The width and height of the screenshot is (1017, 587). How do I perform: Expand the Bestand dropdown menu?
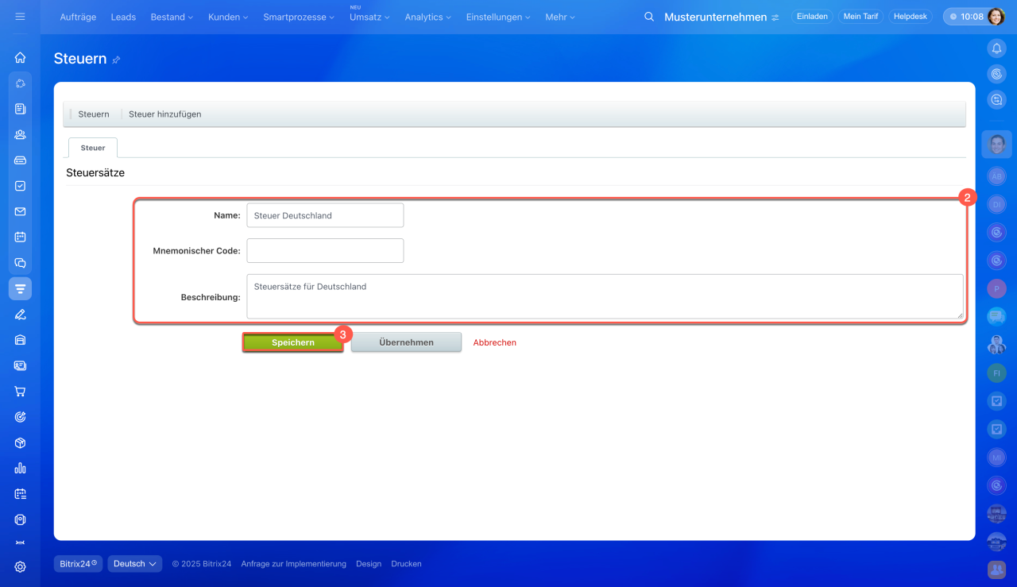pyautogui.click(x=171, y=17)
